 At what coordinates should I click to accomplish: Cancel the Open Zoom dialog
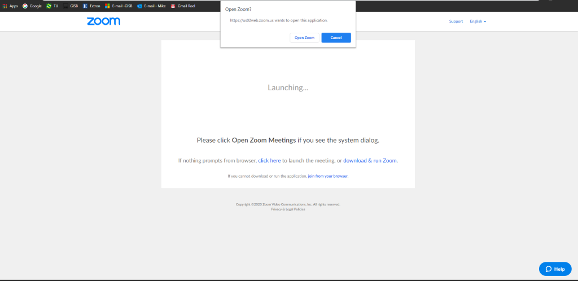(336, 38)
